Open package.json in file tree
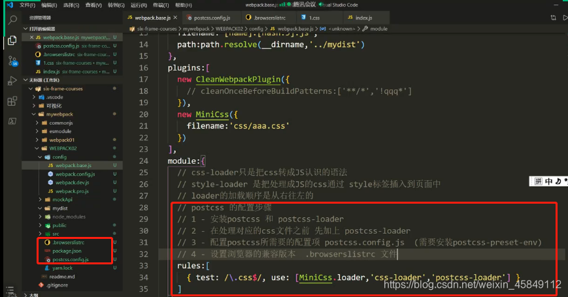568x297 pixels. [67, 251]
